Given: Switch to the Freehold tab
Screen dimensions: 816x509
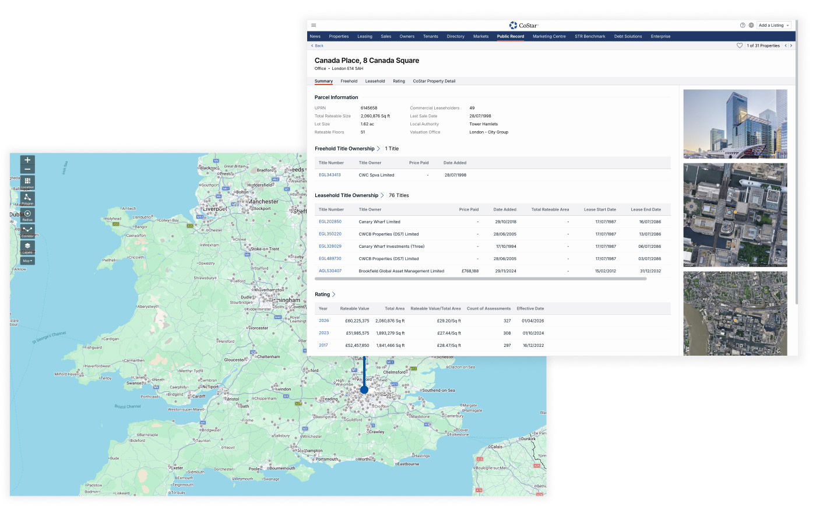Looking at the screenshot, I should click(x=349, y=81).
